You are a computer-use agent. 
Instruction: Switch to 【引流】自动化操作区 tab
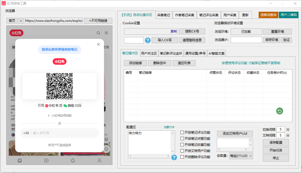(x=137, y=15)
